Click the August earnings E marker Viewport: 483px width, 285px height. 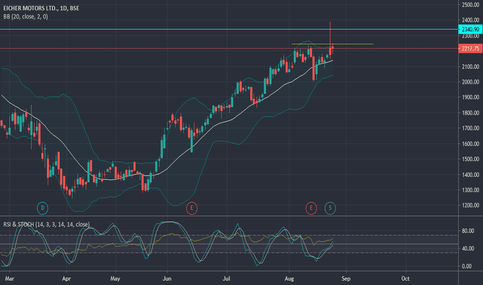(x=311, y=208)
